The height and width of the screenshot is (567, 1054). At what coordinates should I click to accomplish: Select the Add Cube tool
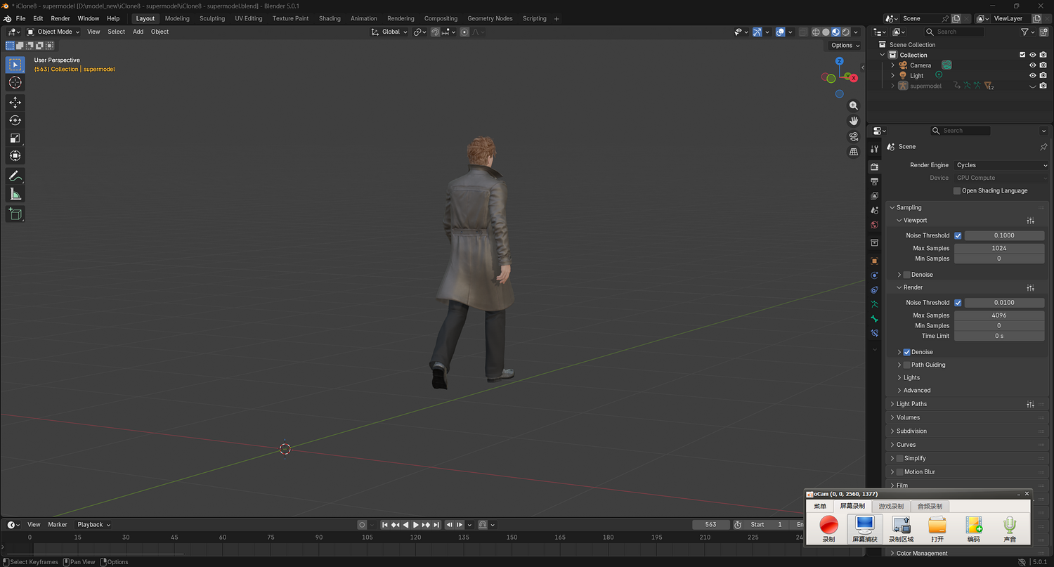coord(15,214)
